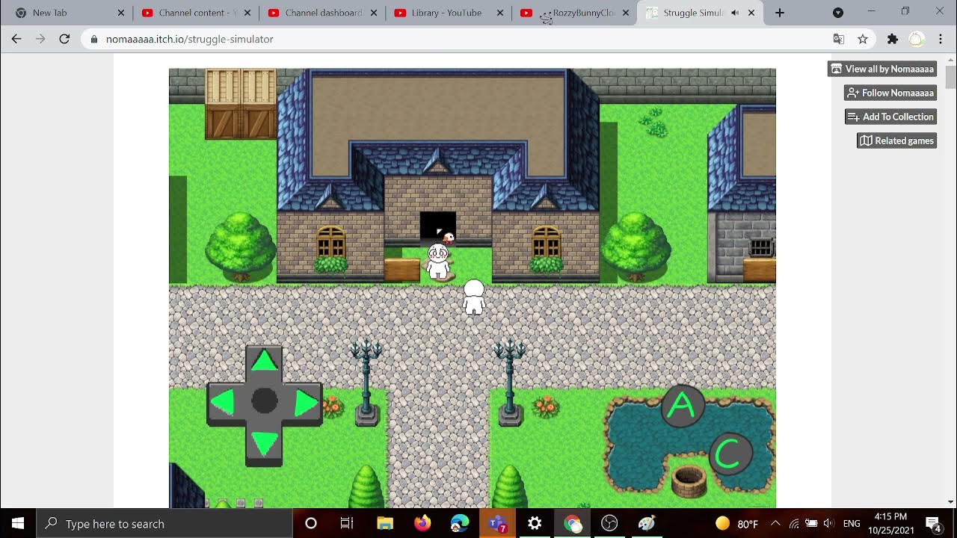Click the down arrow on the game D-pad
The height and width of the screenshot is (538, 957).
pyautogui.click(x=264, y=443)
